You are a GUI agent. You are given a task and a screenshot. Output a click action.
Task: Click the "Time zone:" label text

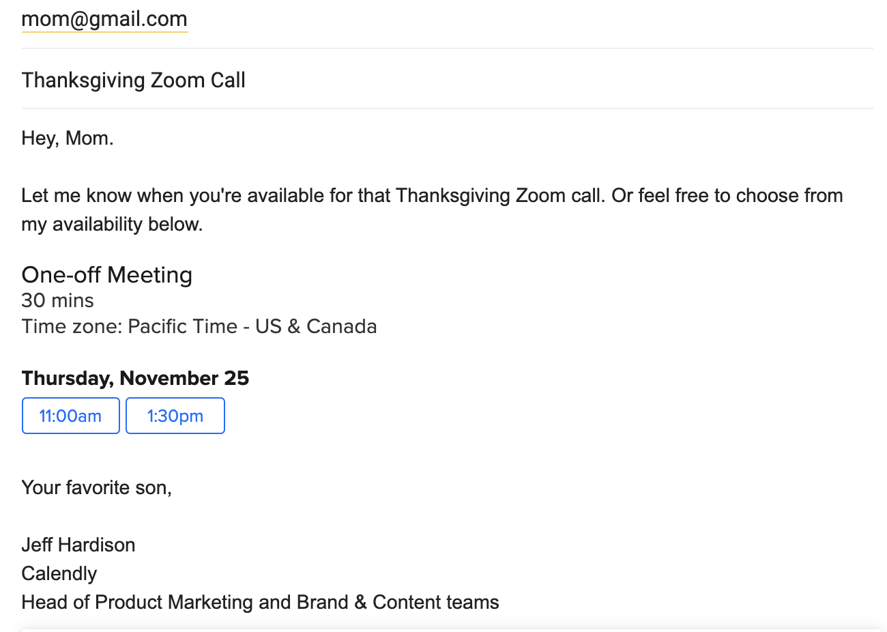(72, 326)
